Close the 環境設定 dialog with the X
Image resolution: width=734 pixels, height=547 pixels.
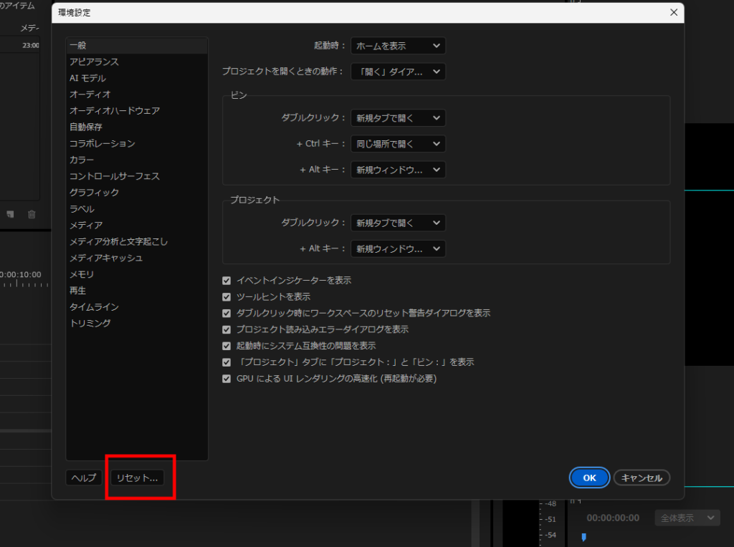pos(673,13)
